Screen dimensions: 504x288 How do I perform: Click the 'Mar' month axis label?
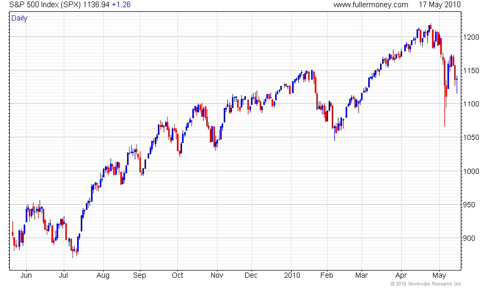(362, 276)
